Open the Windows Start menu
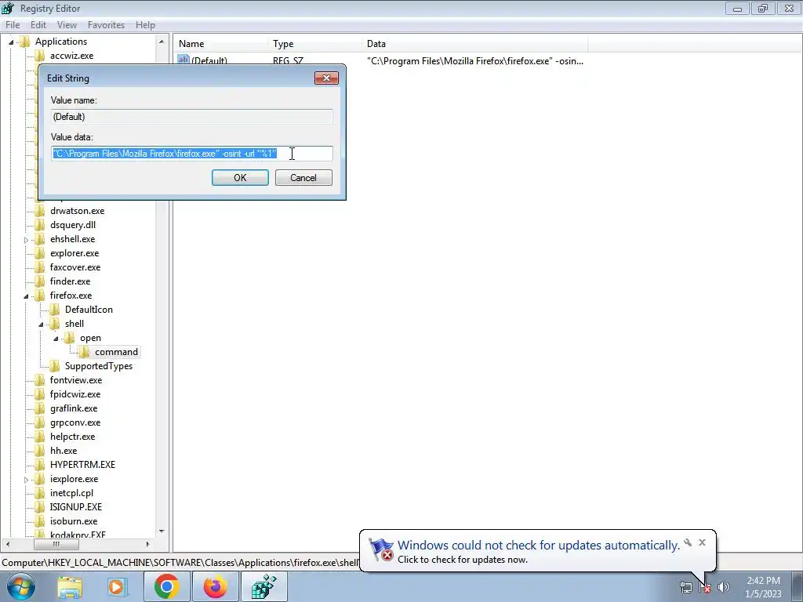Viewport: 803px width, 602px height. (x=20, y=586)
